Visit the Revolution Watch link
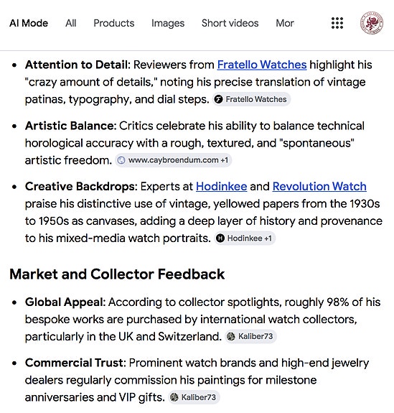Image resolution: width=394 pixels, height=413 pixels. (x=319, y=187)
